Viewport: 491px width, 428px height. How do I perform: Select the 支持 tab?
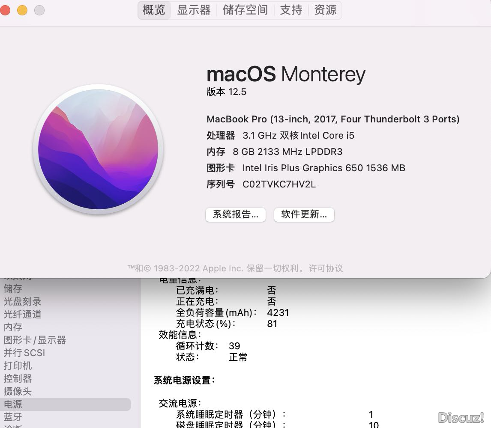291,10
